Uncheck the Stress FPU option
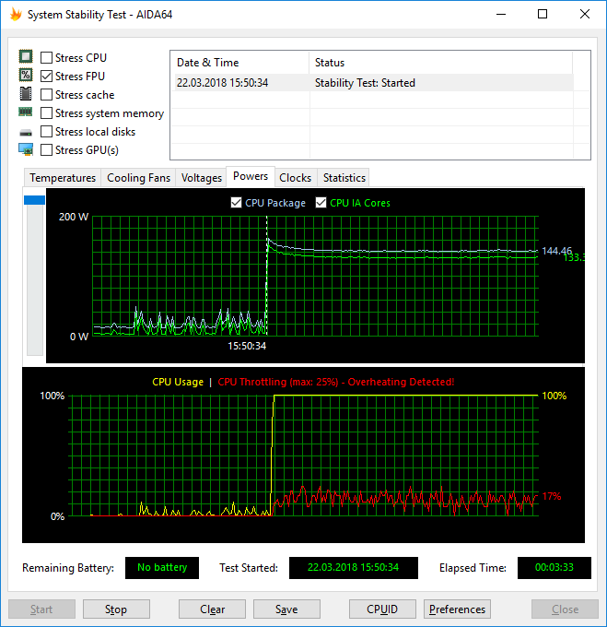607x627 pixels. (x=46, y=76)
